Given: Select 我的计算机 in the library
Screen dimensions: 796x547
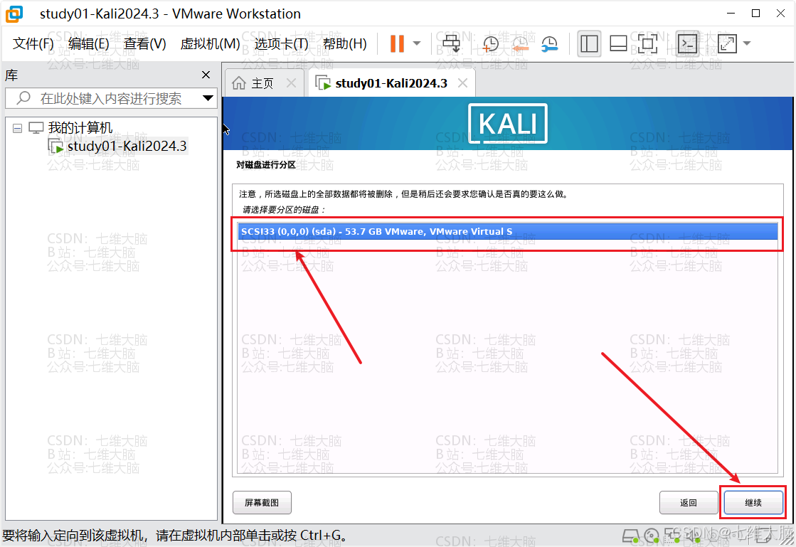Looking at the screenshot, I should click(80, 128).
